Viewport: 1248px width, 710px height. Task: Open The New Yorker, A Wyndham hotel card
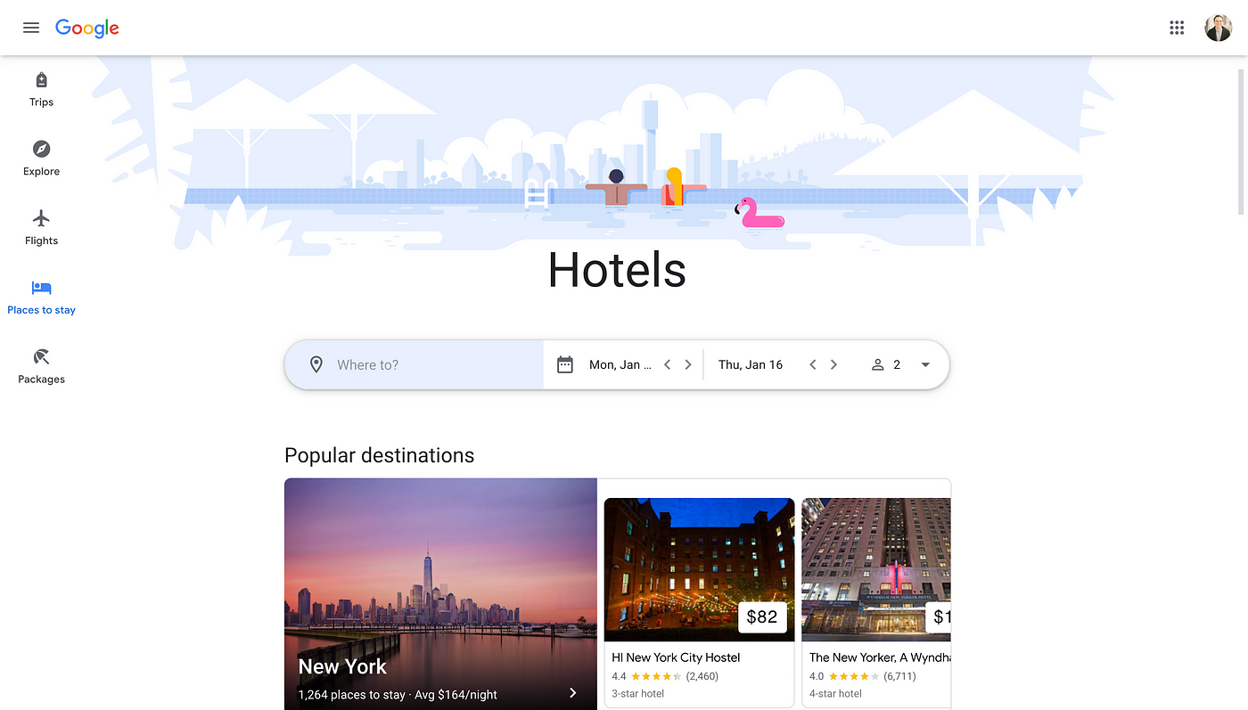[876, 602]
